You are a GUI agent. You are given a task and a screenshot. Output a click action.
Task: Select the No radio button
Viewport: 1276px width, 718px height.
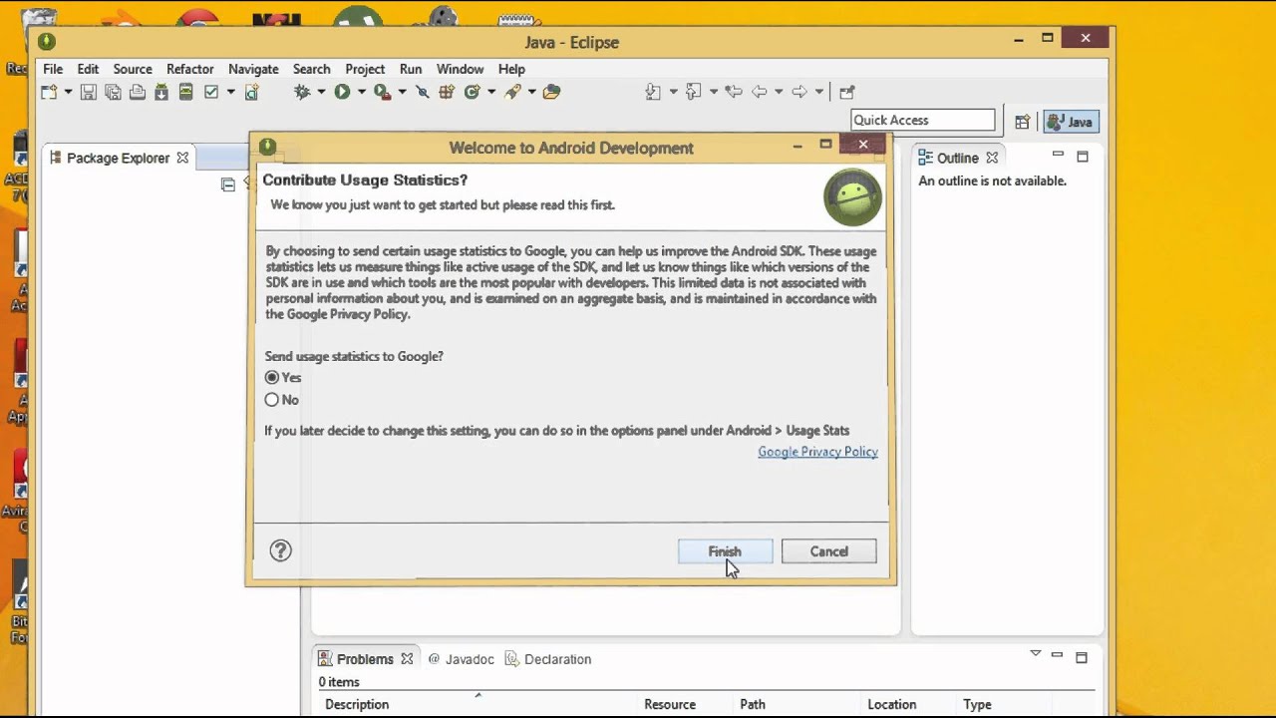(272, 400)
